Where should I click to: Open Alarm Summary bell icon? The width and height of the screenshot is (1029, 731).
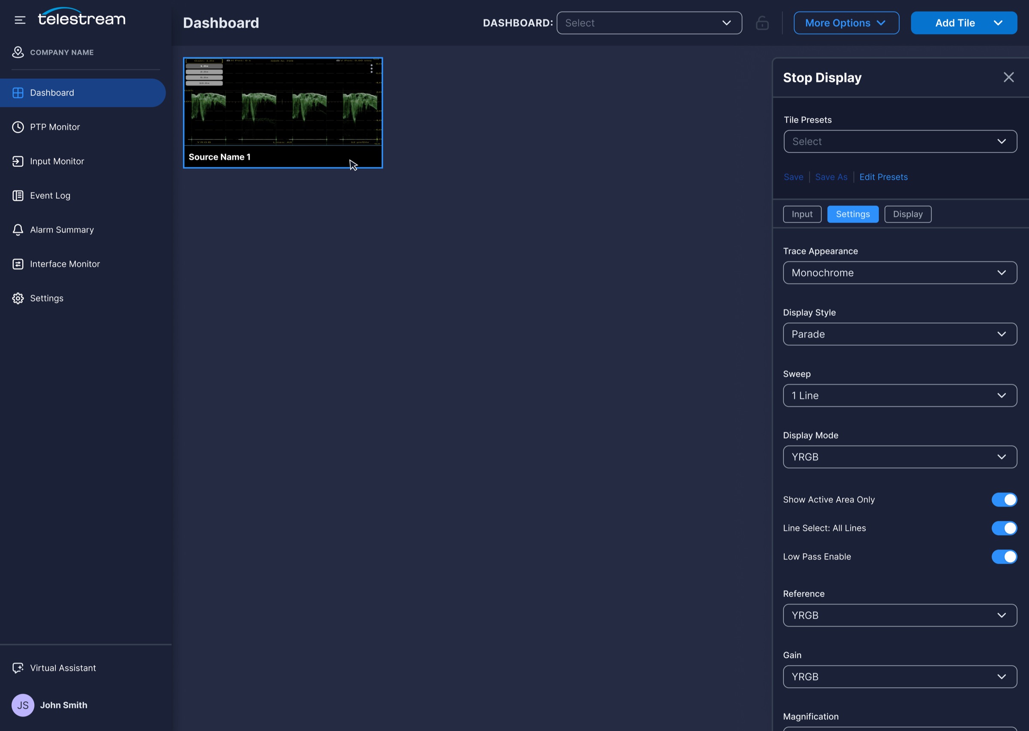(x=18, y=230)
